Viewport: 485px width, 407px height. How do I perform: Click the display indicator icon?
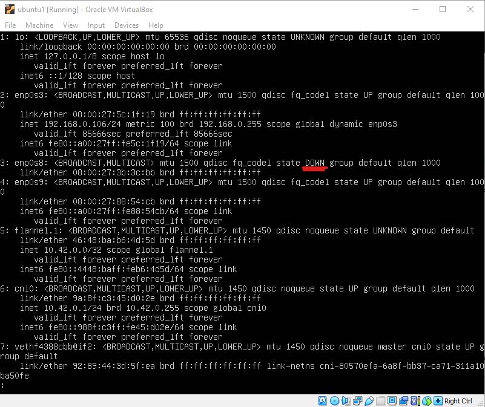(392, 401)
